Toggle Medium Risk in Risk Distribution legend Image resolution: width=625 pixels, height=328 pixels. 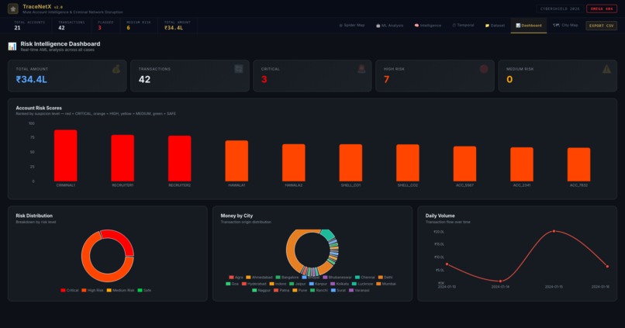120,290
